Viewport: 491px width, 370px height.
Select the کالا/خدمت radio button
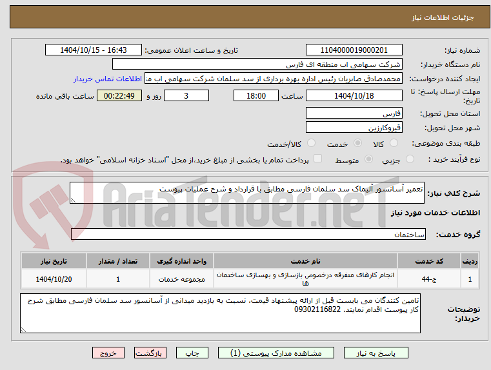[x=311, y=143]
